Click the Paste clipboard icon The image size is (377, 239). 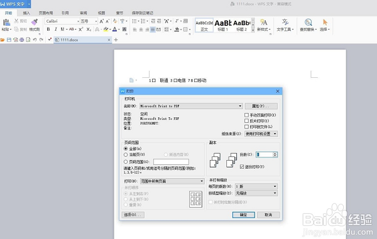[x=6, y=23]
